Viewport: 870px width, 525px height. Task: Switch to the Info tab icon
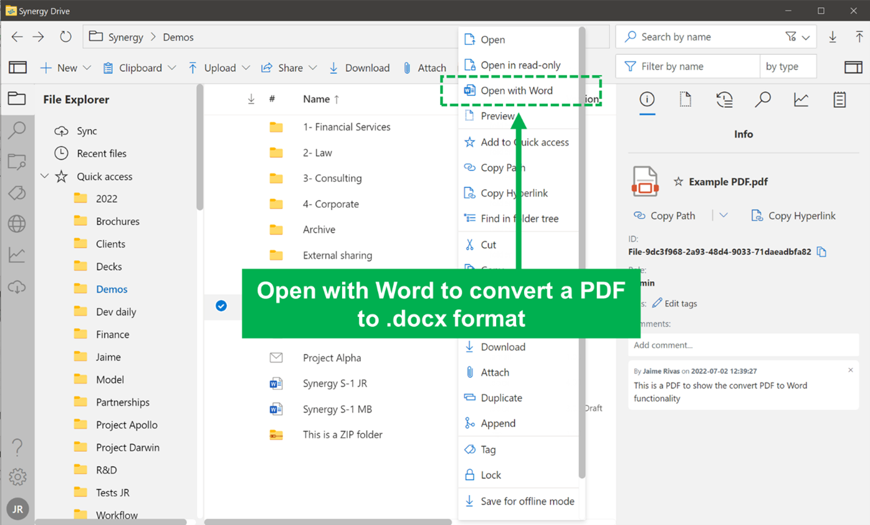[x=647, y=99]
